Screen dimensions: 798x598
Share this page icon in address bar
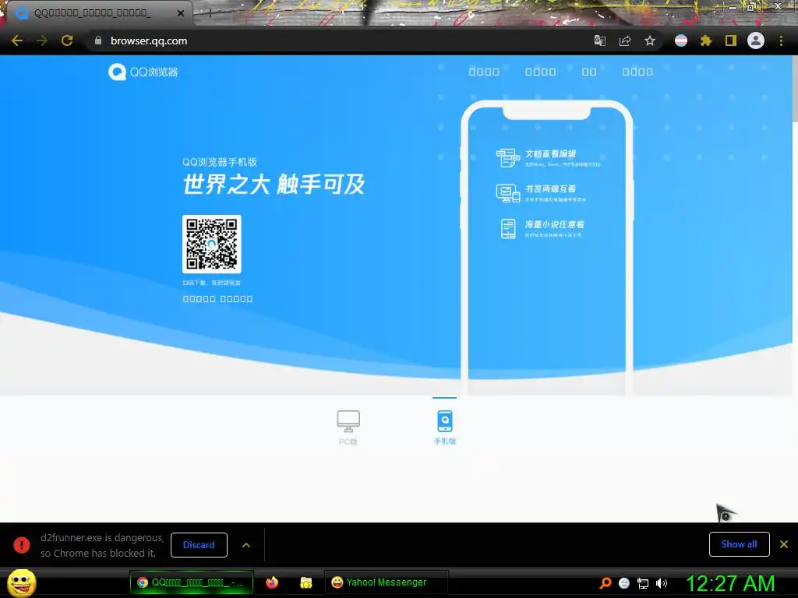point(625,40)
